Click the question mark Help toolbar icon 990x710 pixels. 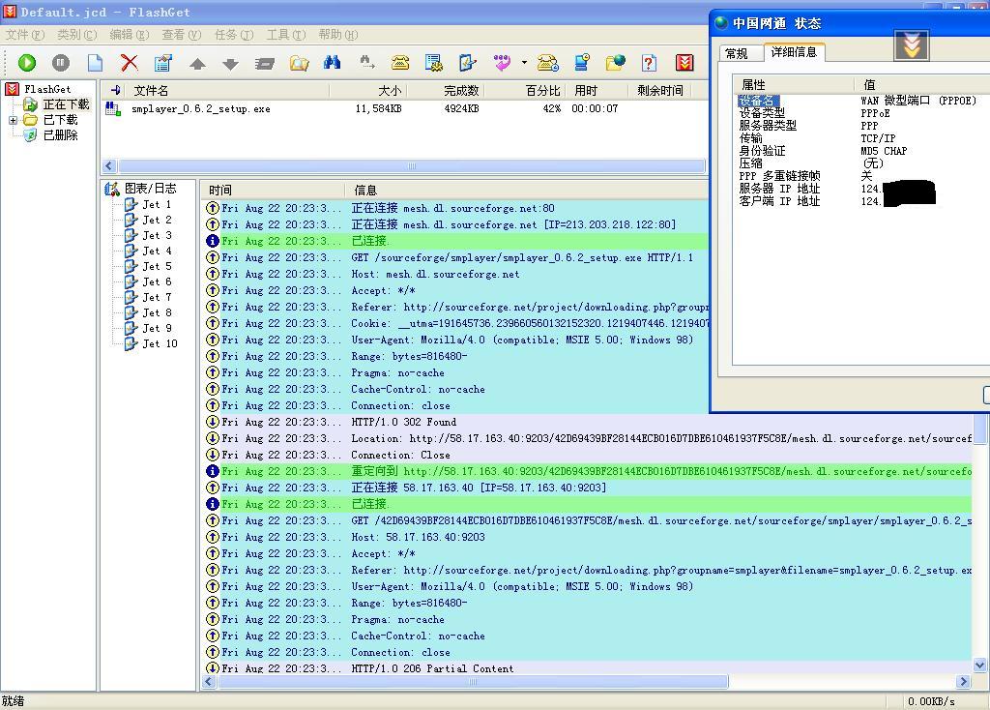pyautogui.click(x=649, y=63)
